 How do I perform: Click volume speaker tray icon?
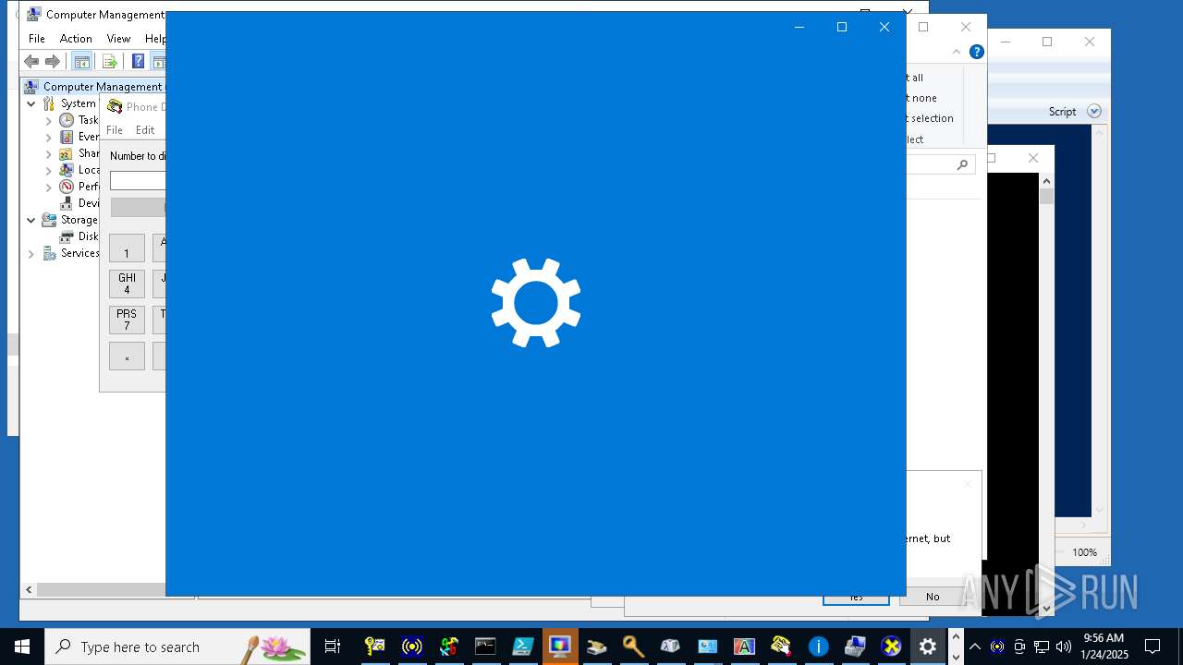click(x=1064, y=647)
